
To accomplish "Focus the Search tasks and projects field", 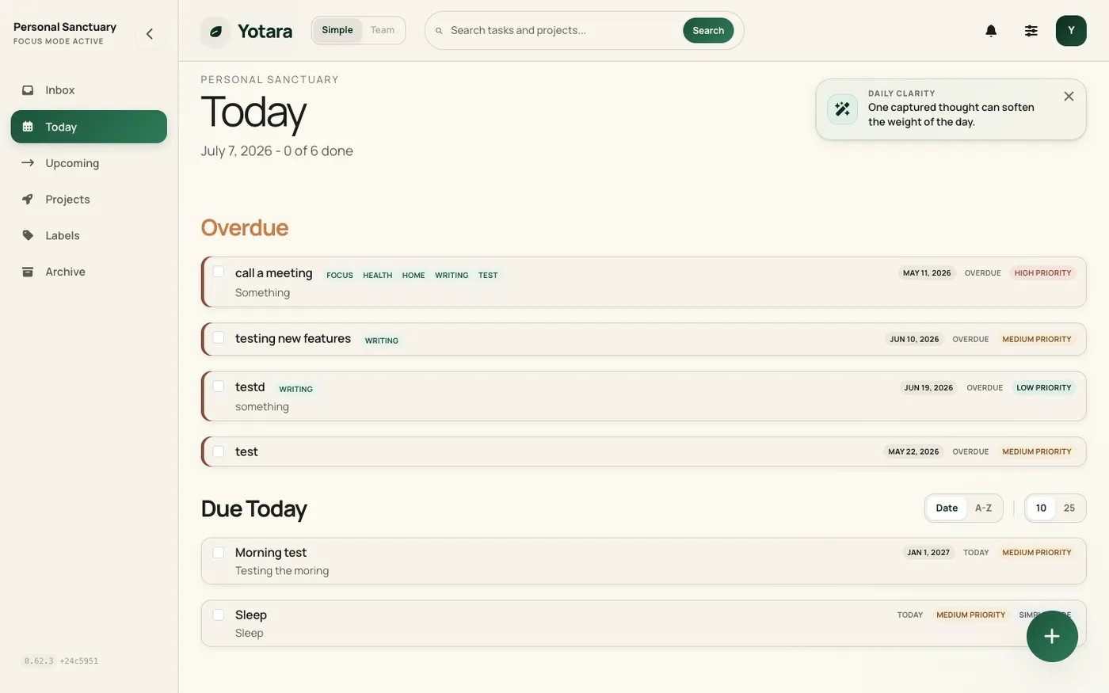I will coord(562,30).
